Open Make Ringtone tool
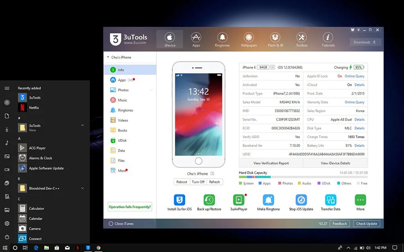 268,203
